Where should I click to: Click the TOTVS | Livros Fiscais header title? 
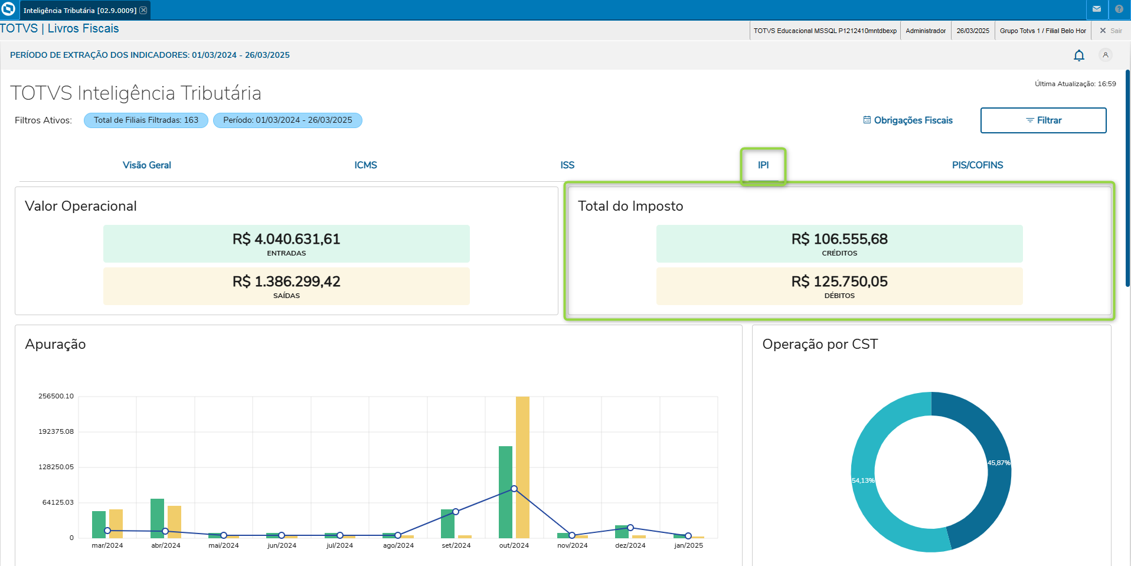[60, 29]
